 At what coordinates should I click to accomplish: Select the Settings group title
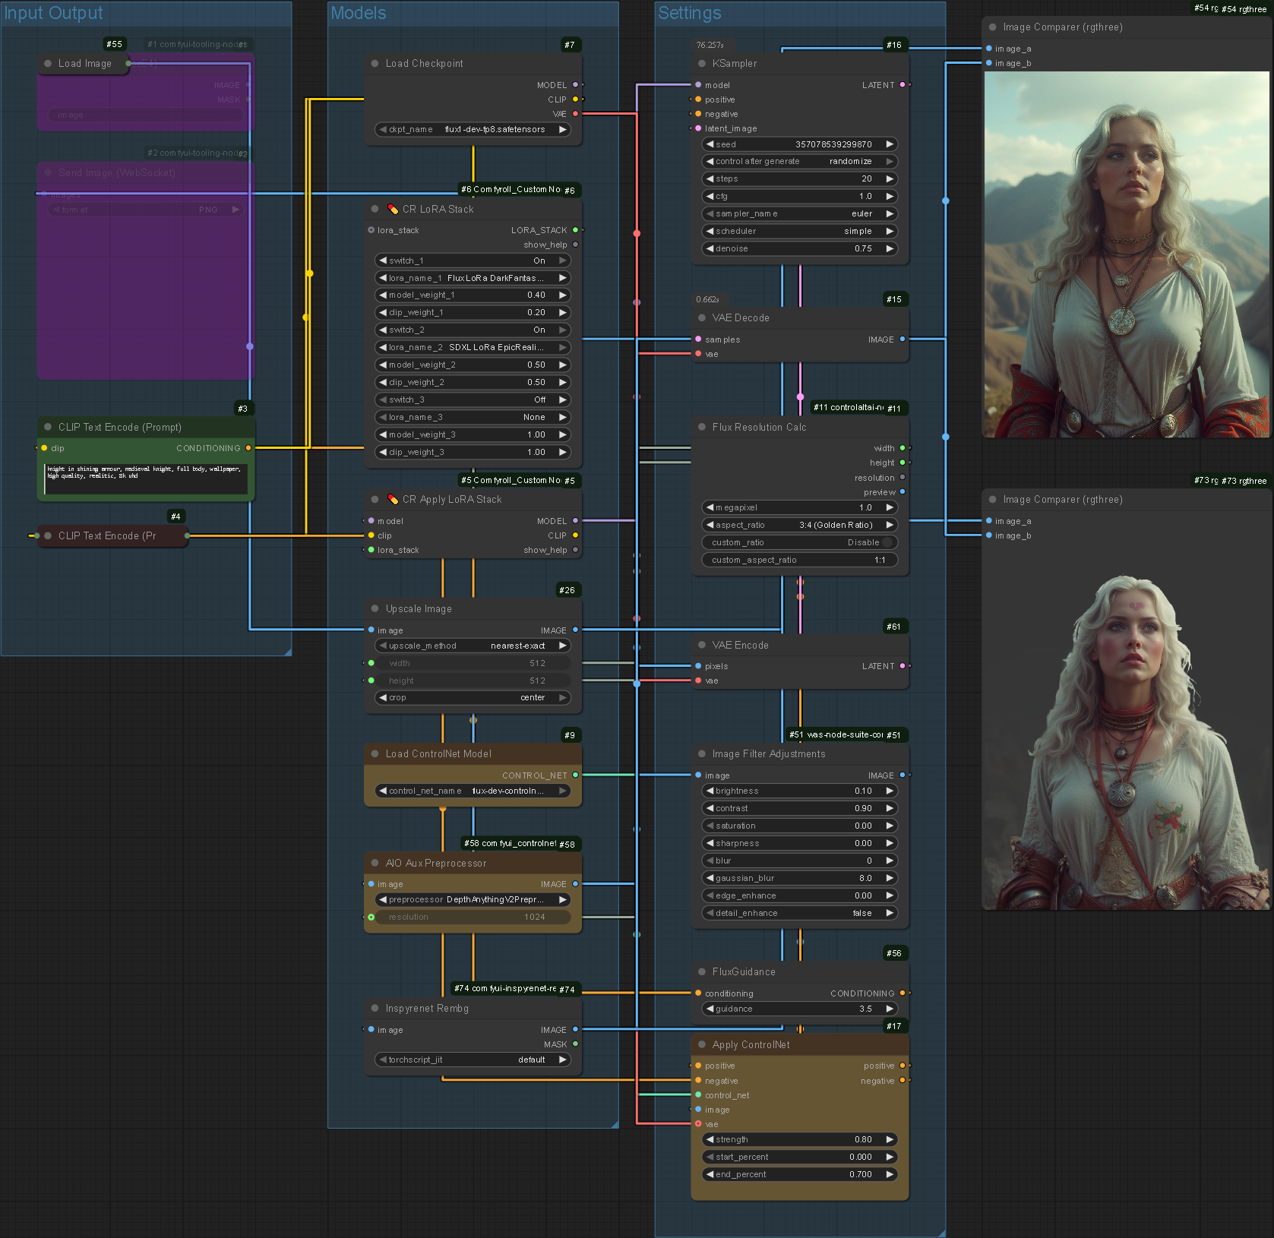click(x=690, y=14)
